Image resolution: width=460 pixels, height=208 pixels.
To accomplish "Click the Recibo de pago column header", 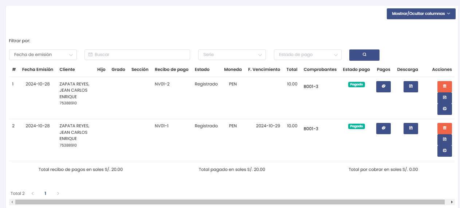I will [x=172, y=69].
